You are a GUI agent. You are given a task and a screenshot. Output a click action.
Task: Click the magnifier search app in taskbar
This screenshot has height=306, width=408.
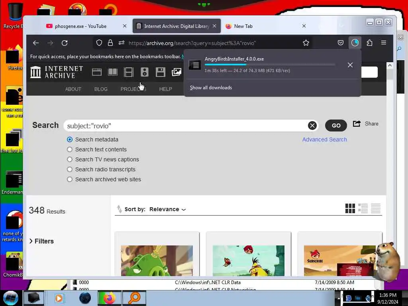point(134,298)
